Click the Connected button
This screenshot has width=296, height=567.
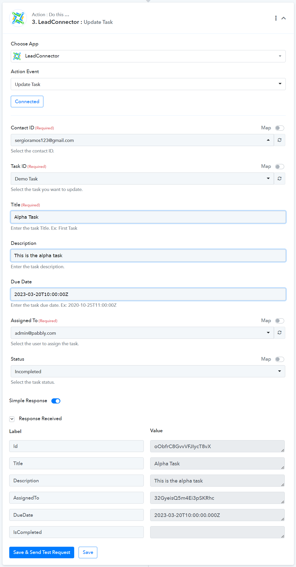(27, 102)
